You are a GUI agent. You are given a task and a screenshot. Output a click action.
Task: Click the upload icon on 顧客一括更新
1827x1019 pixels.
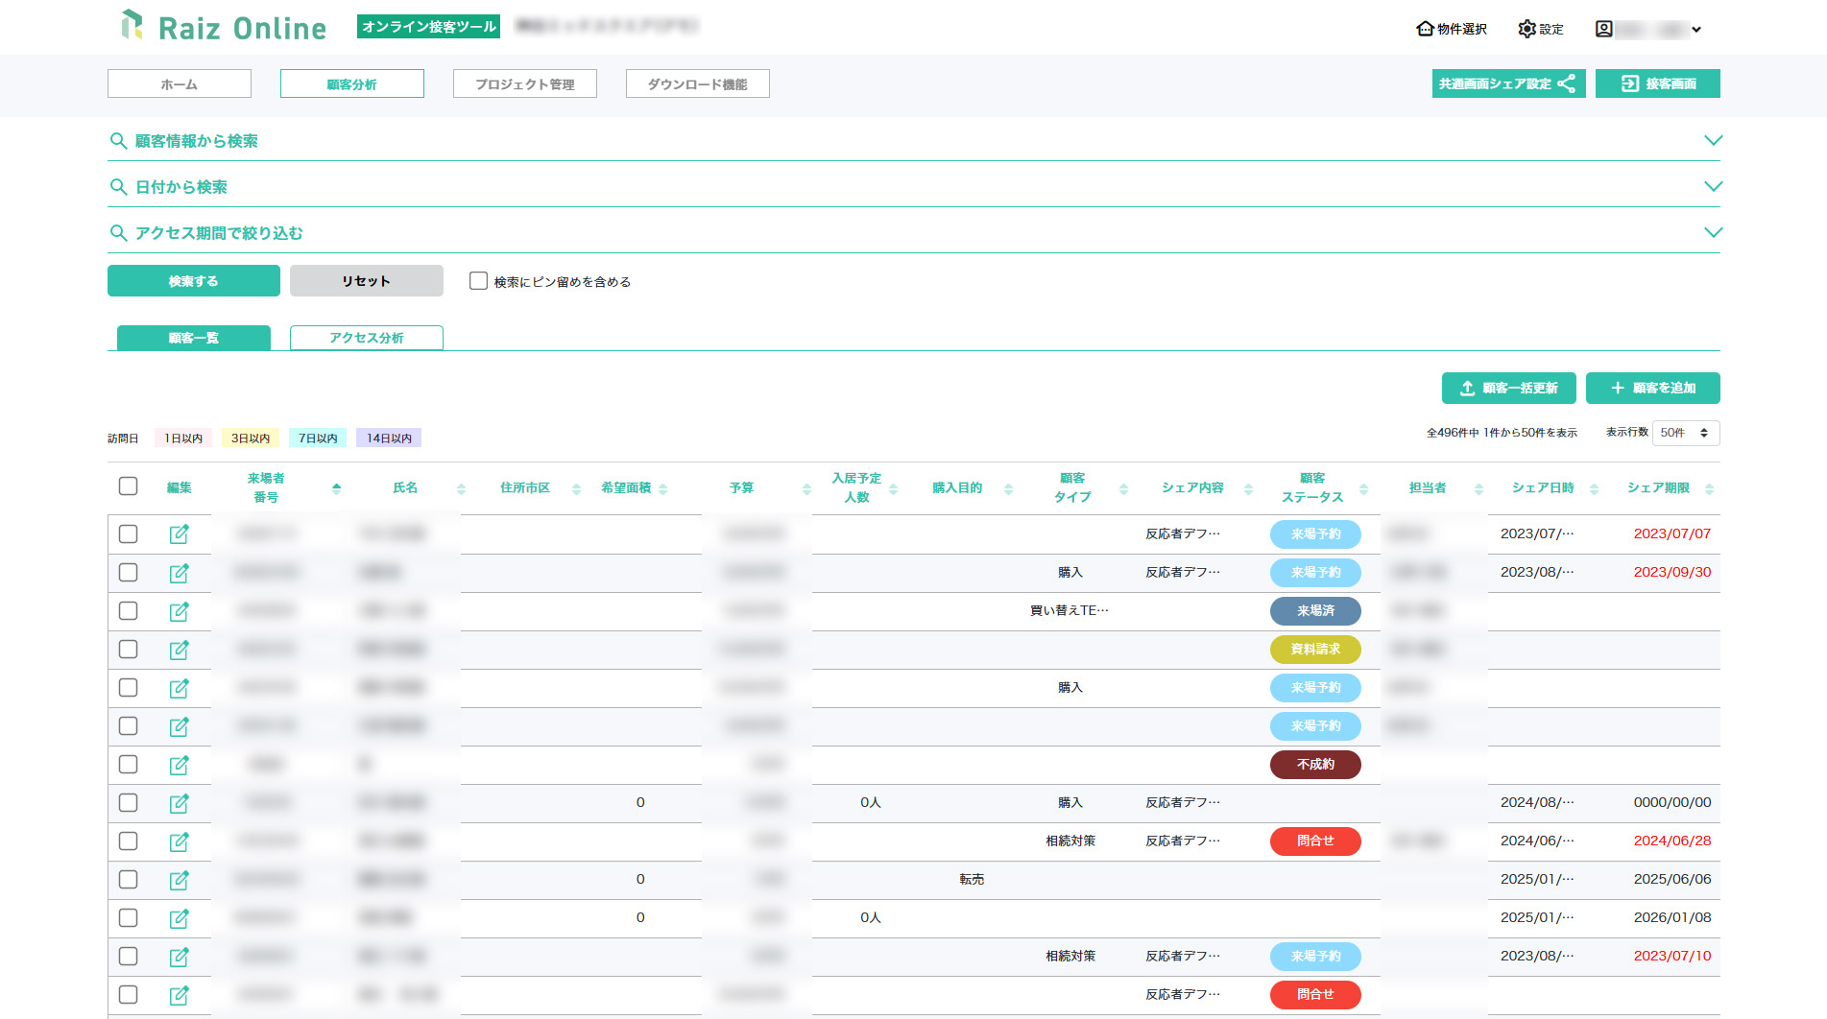tap(1466, 388)
